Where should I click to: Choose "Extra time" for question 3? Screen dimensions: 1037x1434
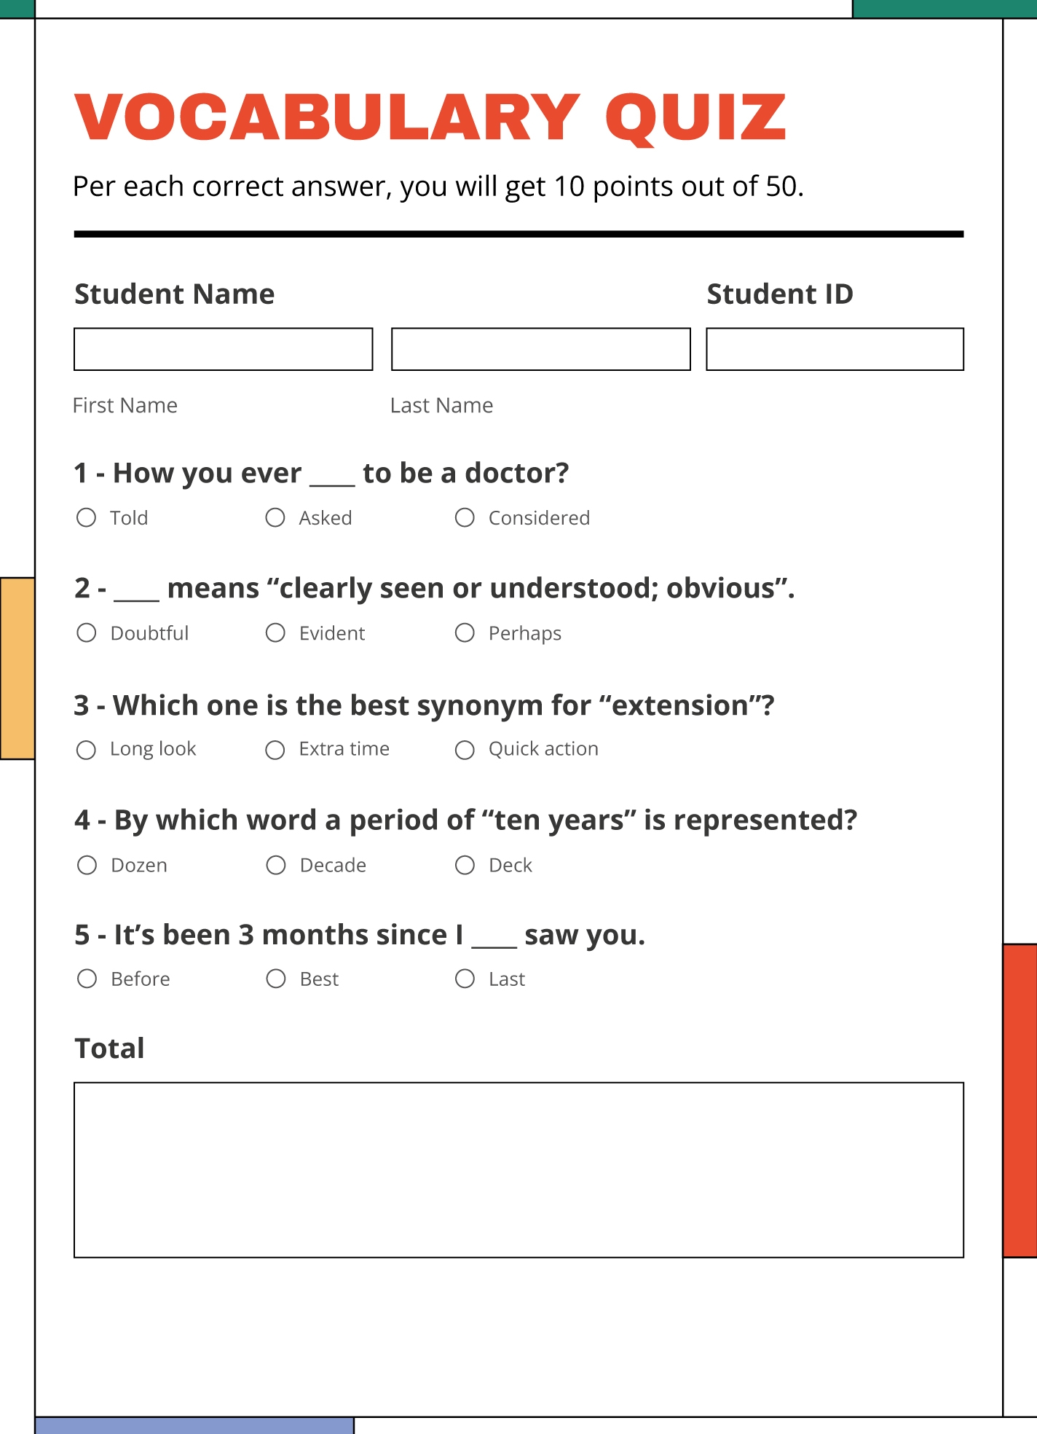275,750
